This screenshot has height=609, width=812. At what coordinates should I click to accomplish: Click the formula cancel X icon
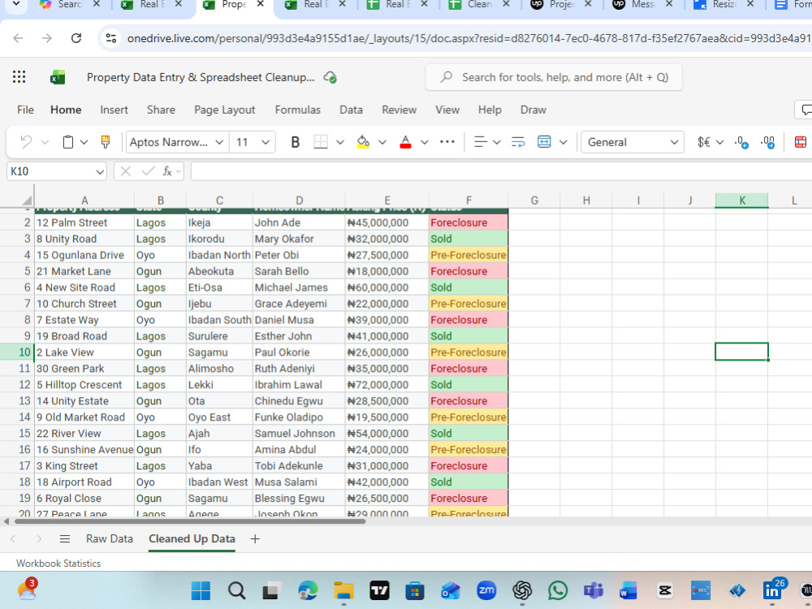click(x=126, y=171)
